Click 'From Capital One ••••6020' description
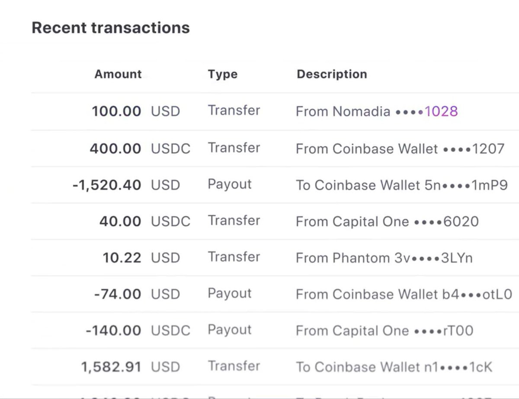The height and width of the screenshot is (399, 519). (387, 222)
